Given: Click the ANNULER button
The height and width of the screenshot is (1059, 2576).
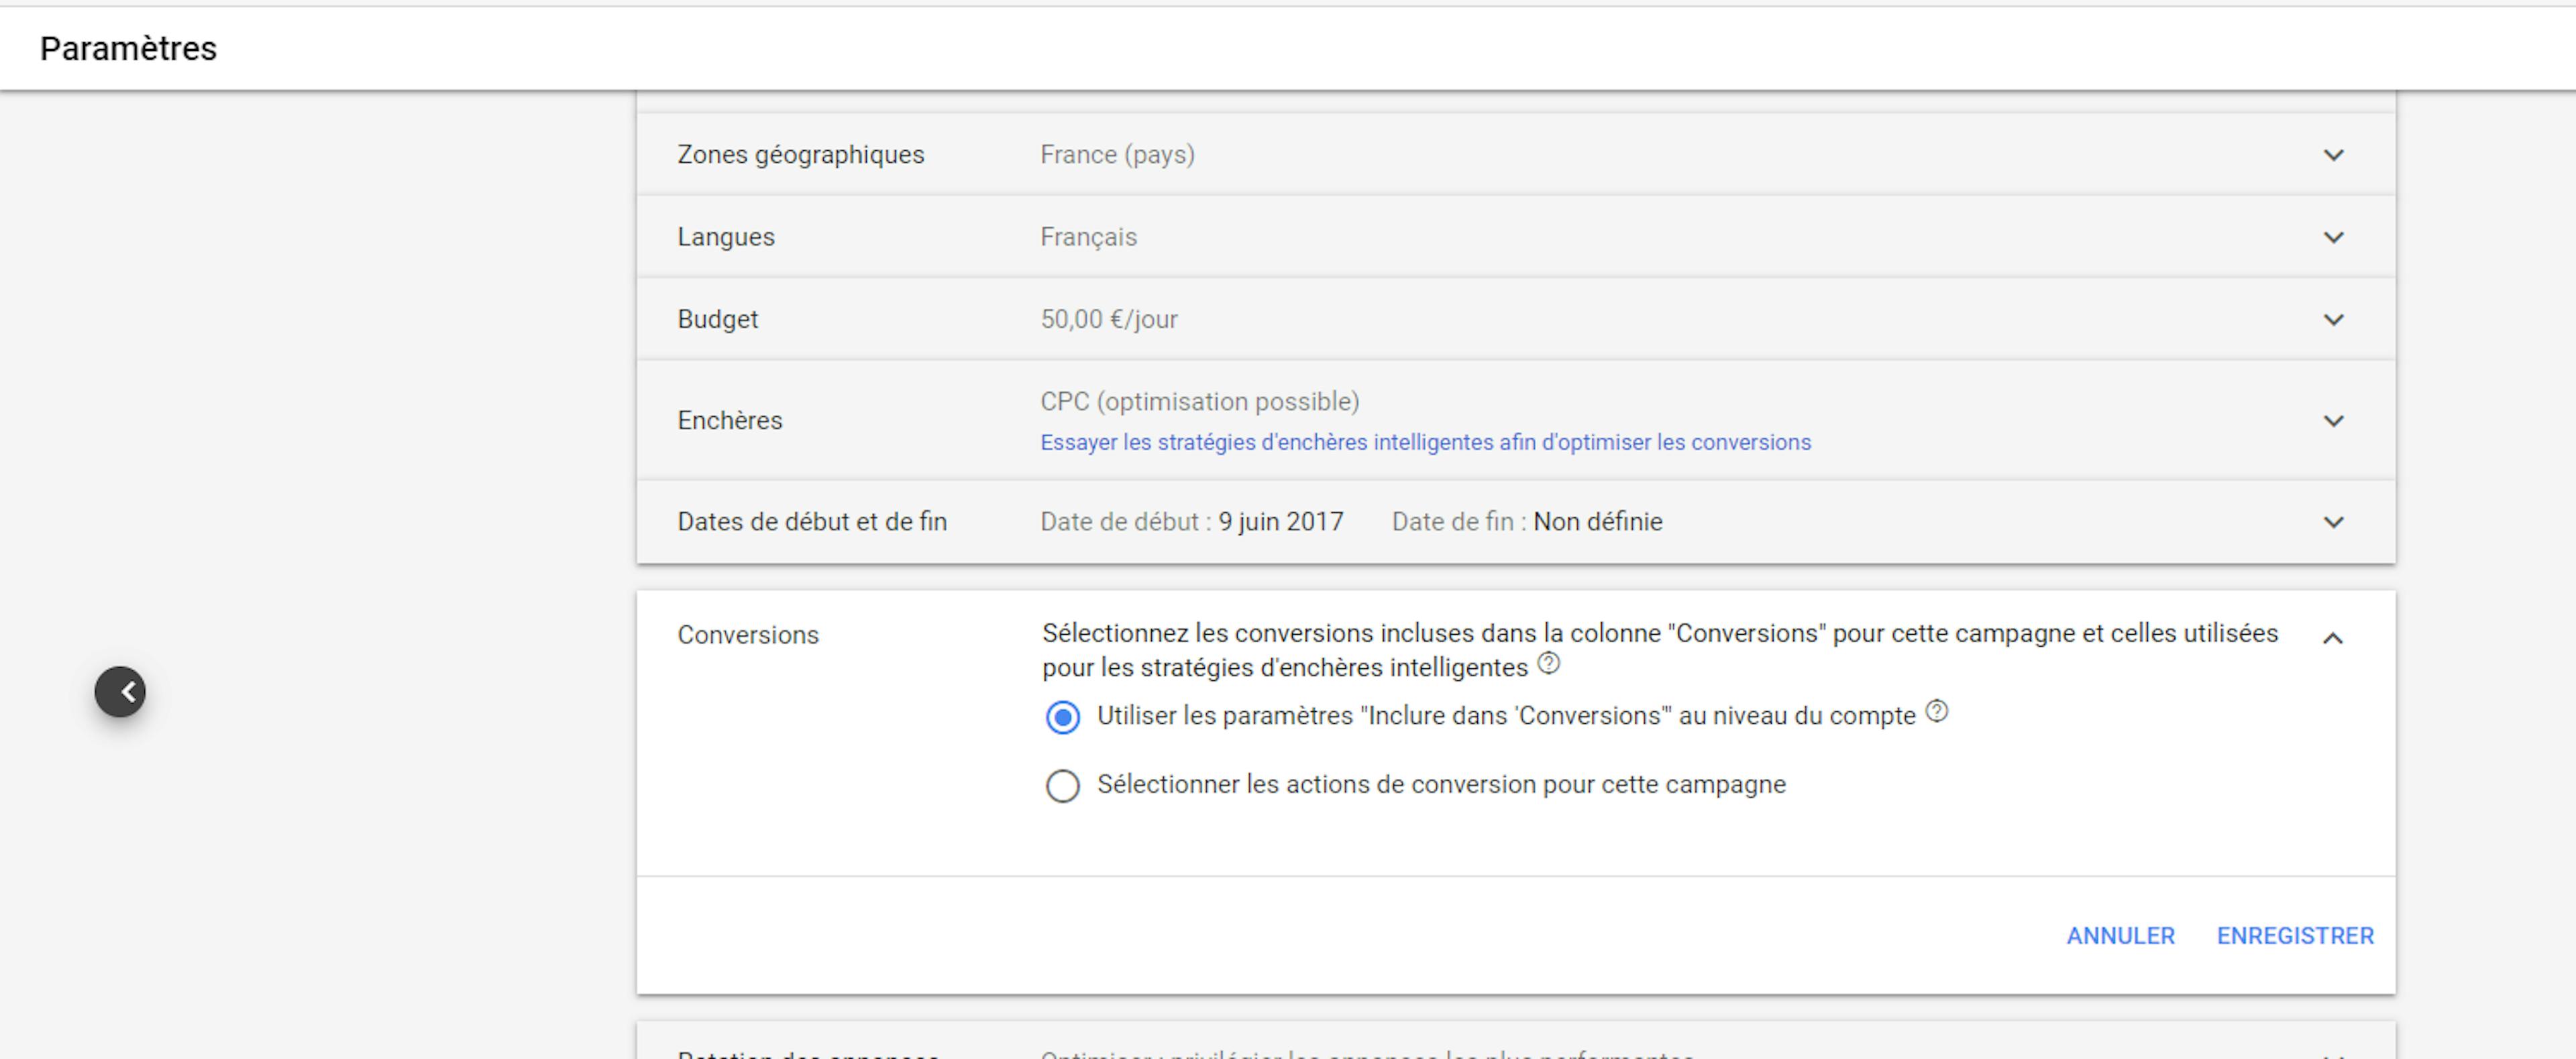Looking at the screenshot, I should pos(2121,935).
